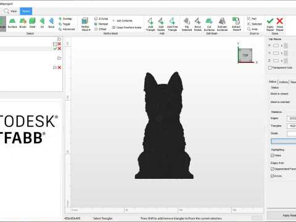Open the View ribbon tab

tap(10, 11)
